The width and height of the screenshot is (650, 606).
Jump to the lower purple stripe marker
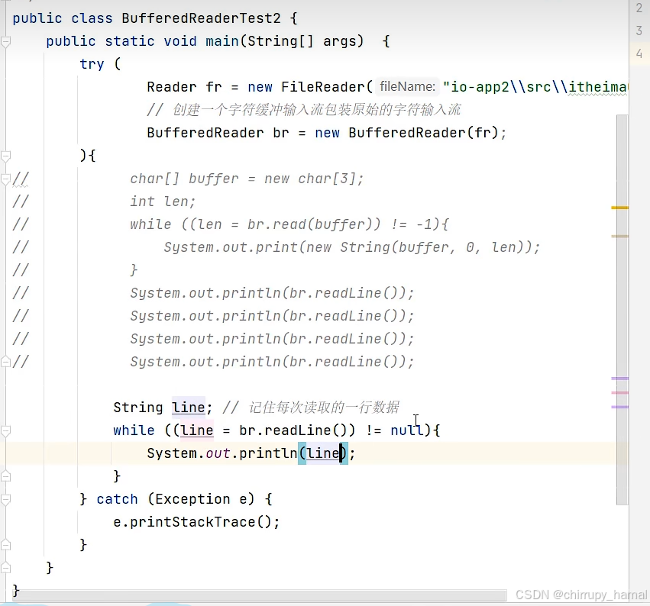tap(619, 407)
